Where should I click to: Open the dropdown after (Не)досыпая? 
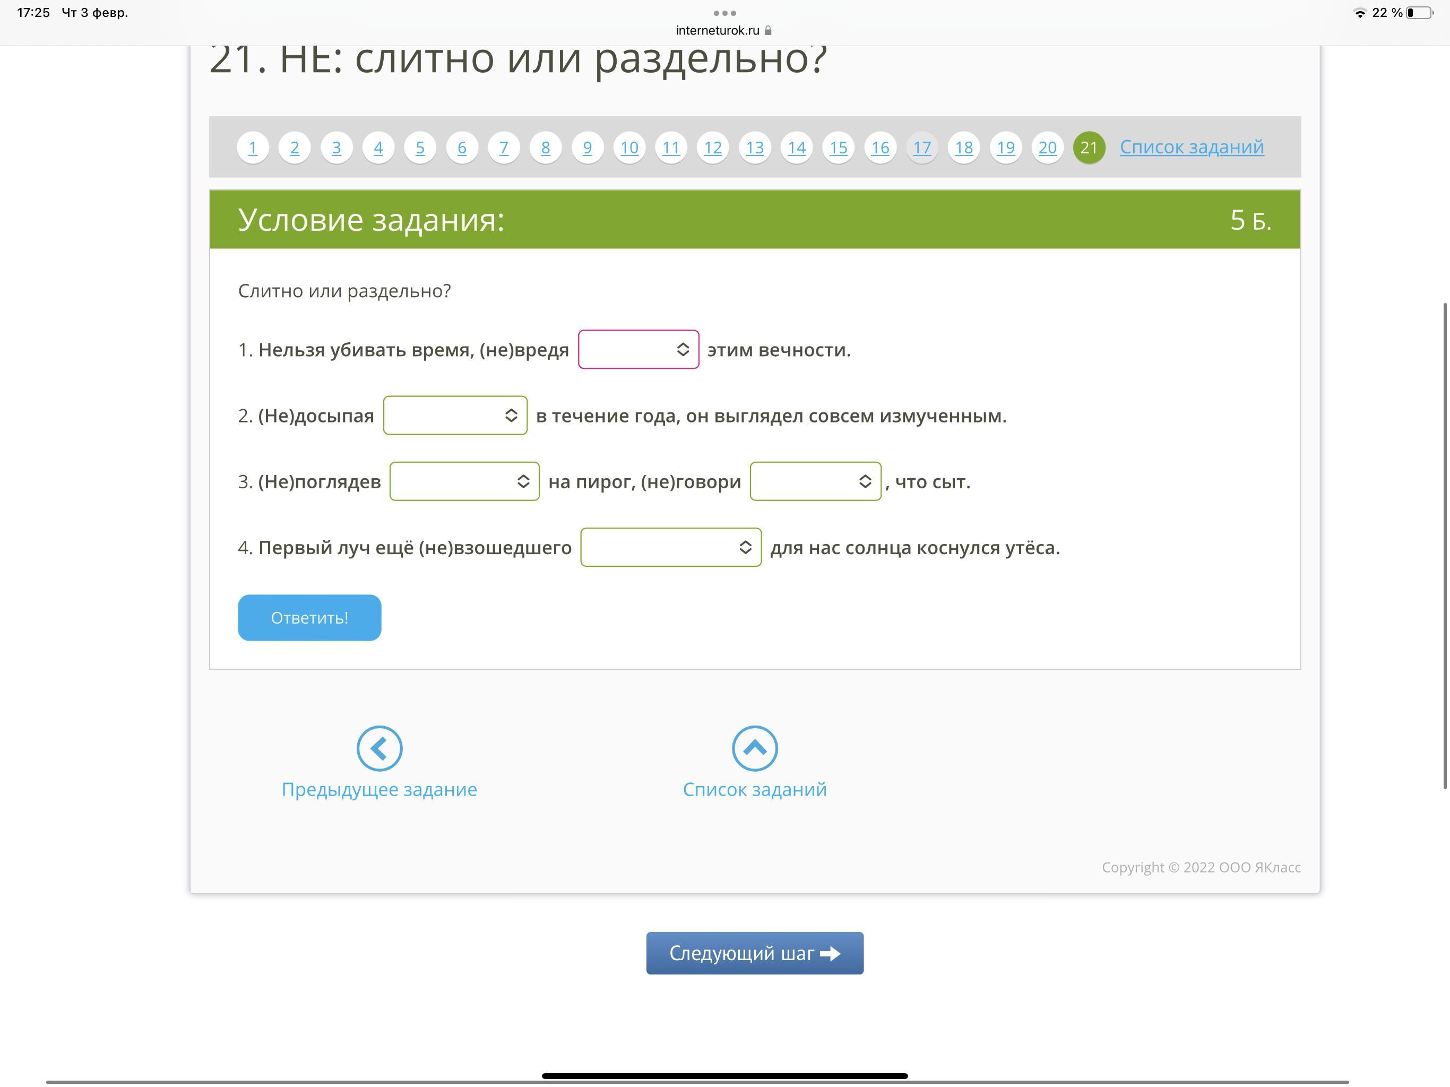(455, 416)
